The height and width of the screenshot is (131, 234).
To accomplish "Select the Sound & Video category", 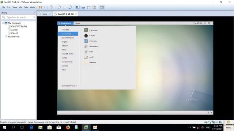I will (67, 54).
